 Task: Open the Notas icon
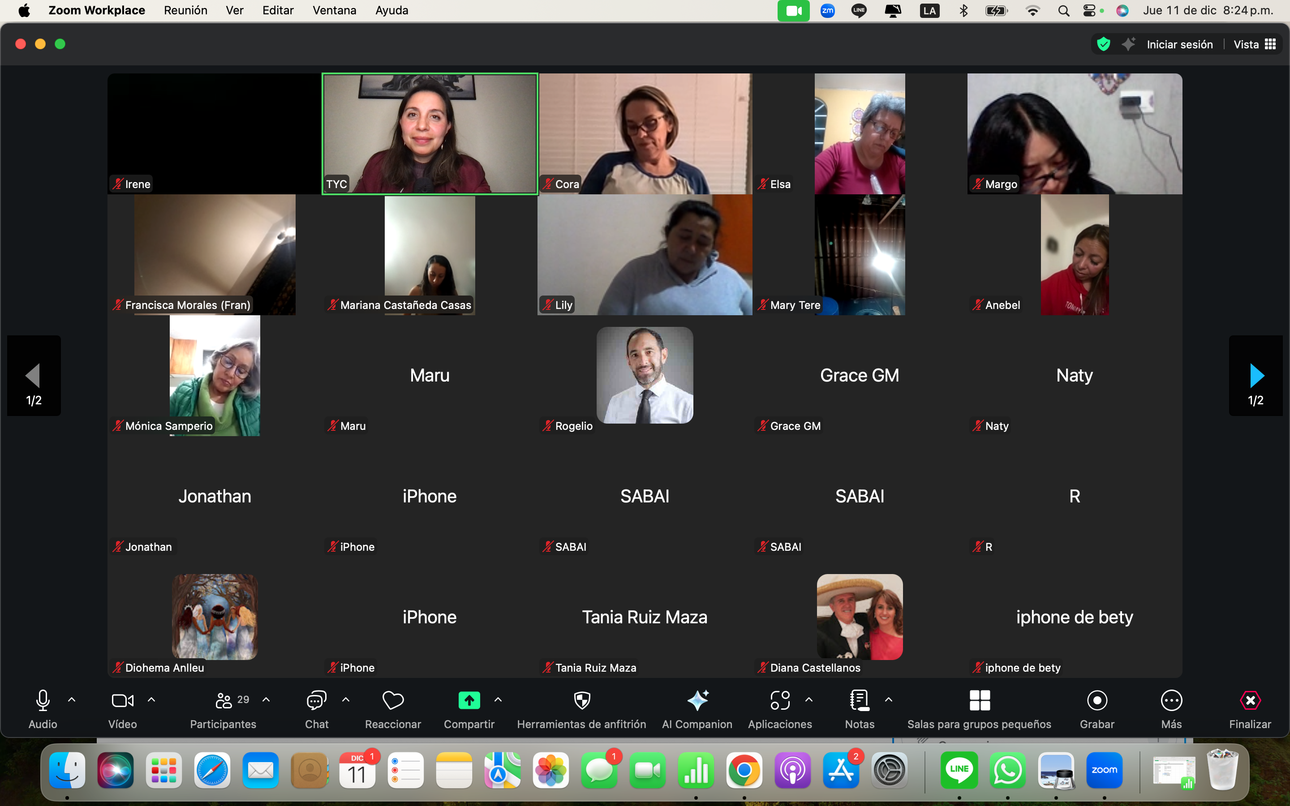click(859, 701)
